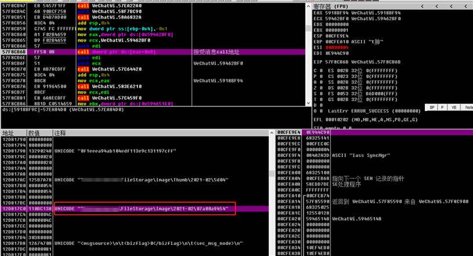
Task: Click the Note button
Action: [x=468, y=107]
